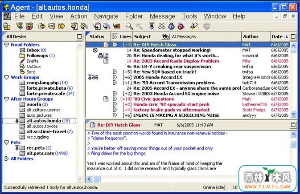
Task: Click the new email envelope toolbar icon
Action: [x=52, y=26]
